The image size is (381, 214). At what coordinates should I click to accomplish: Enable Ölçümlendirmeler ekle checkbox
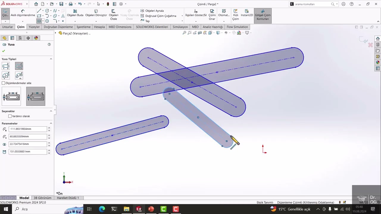4,83
